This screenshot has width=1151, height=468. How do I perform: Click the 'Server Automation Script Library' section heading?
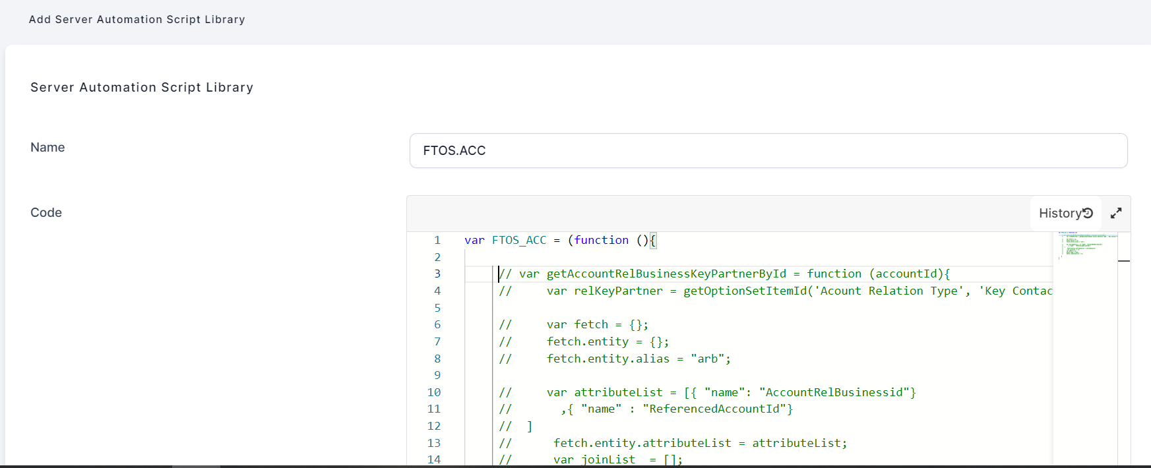click(142, 88)
